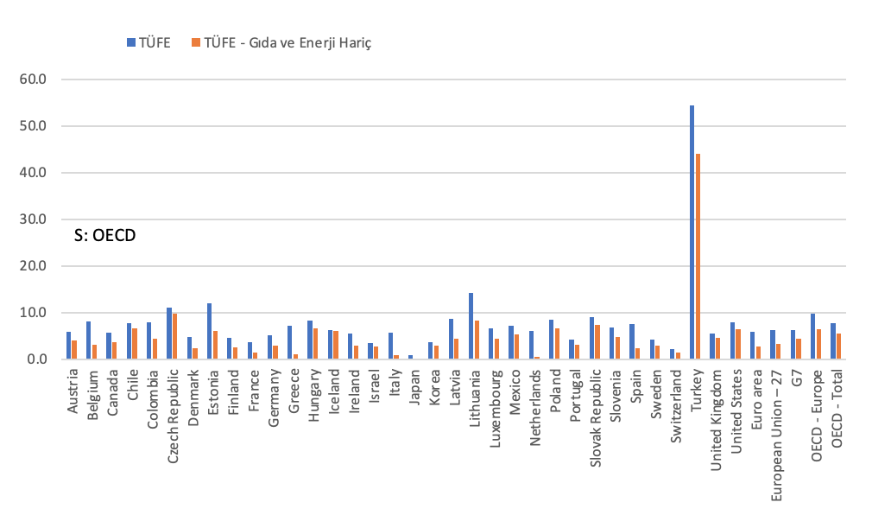Click the OECD - Europe blue bar
Viewport: 891px width, 515px height.
pyautogui.click(x=812, y=336)
